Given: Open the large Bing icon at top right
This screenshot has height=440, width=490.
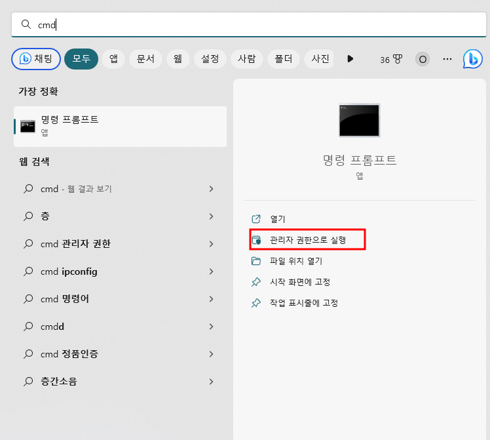Looking at the screenshot, I should click(473, 59).
